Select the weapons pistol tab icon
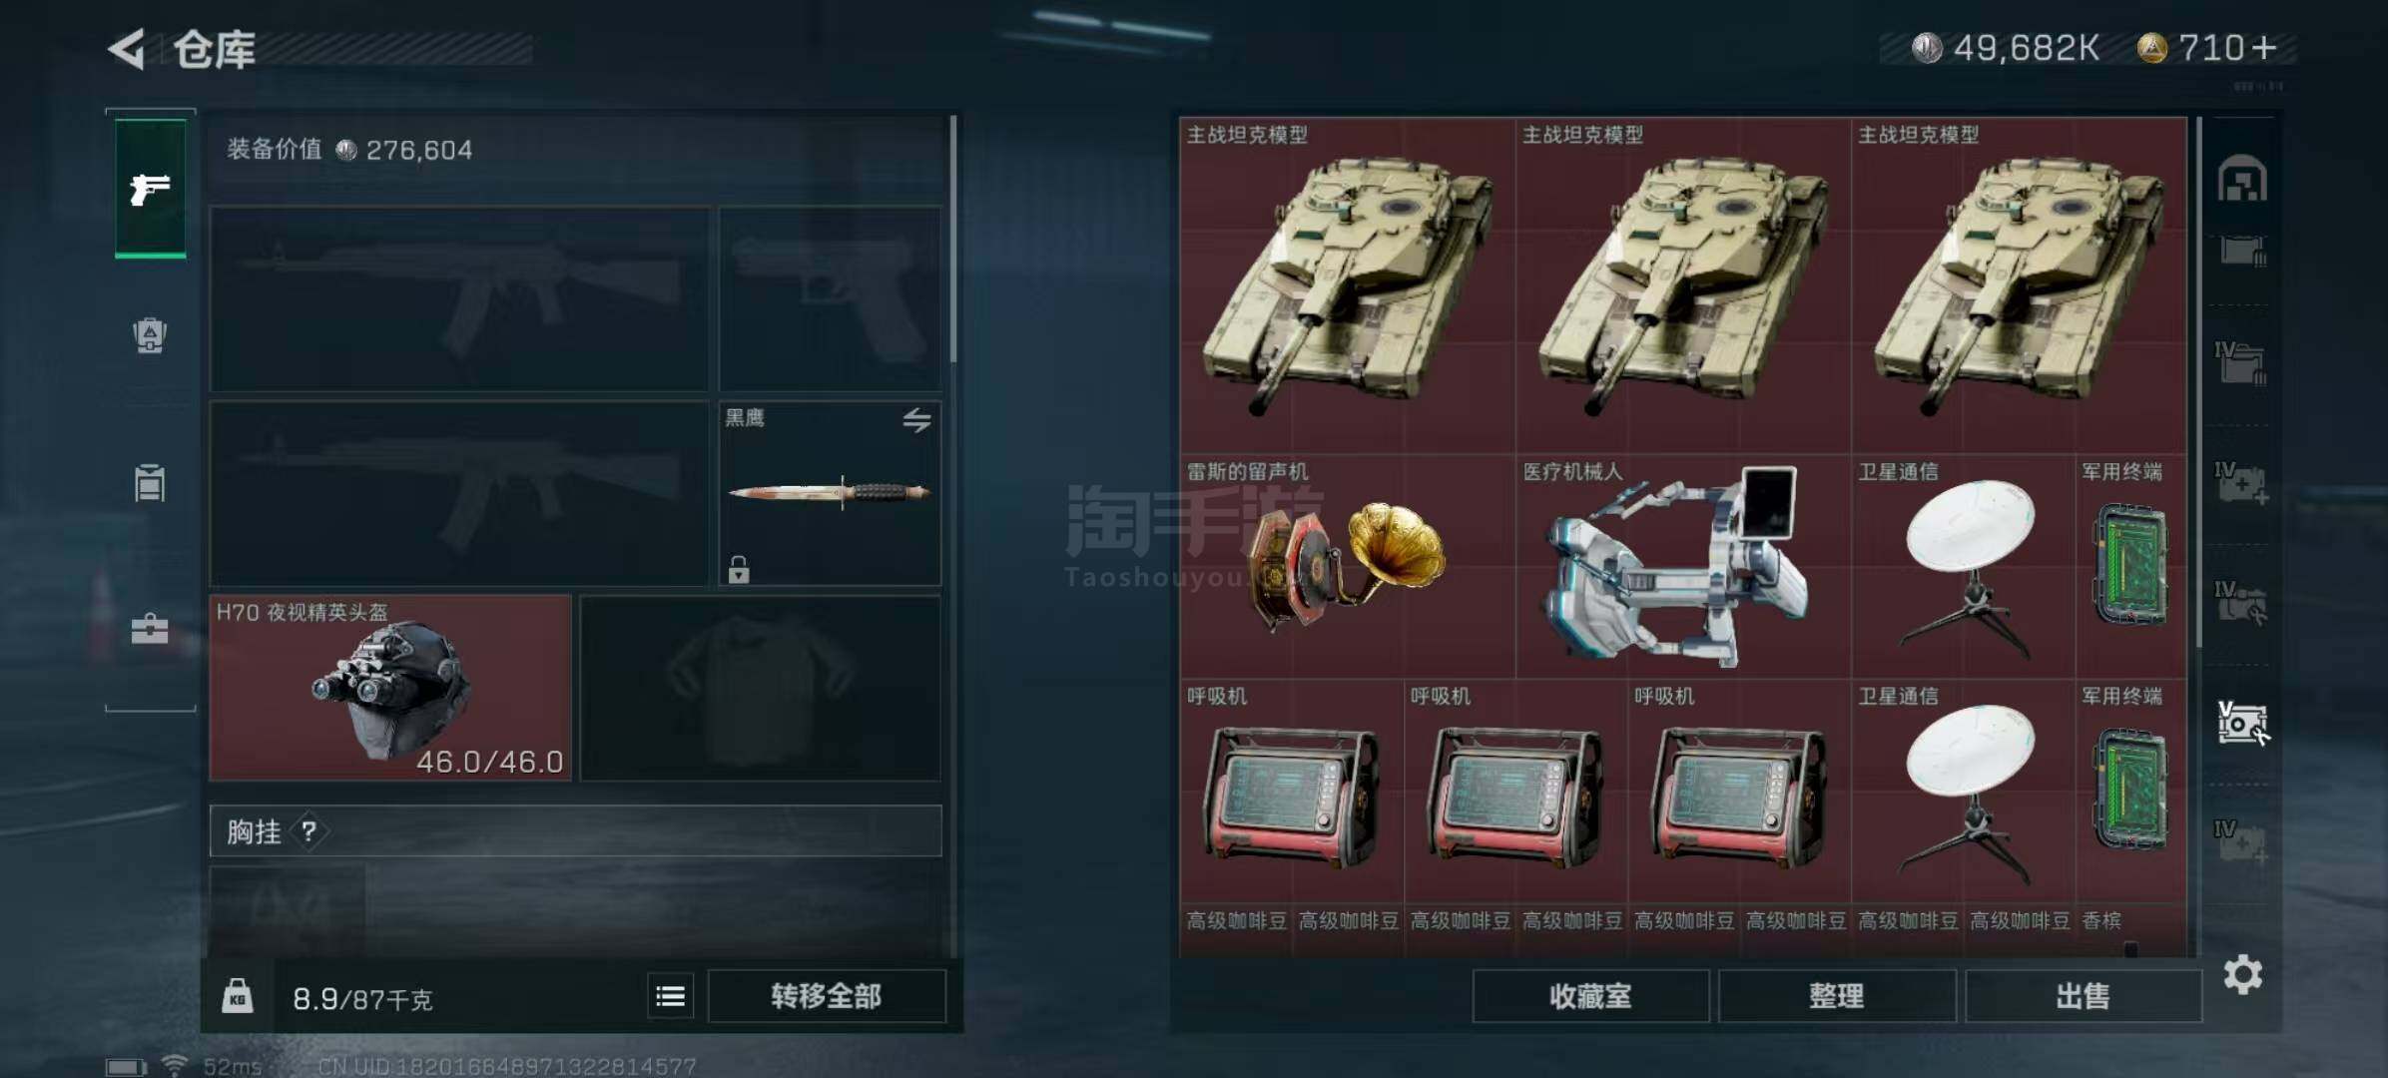Screen dimensions: 2388x1078 [x=150, y=189]
